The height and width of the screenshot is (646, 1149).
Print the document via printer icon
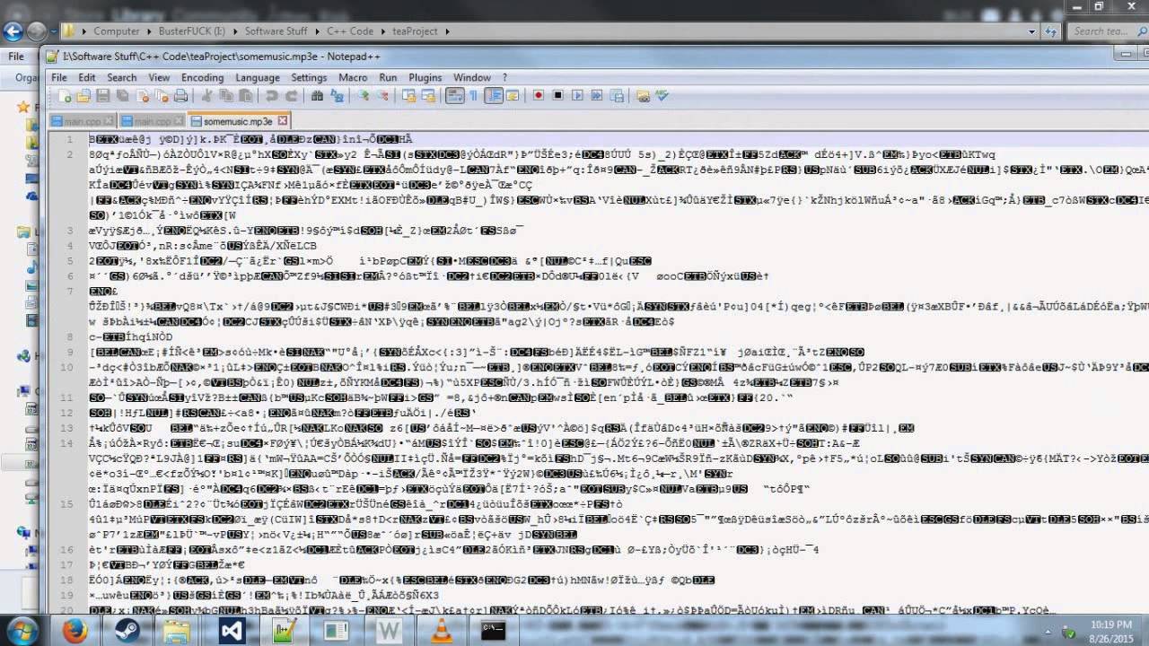point(180,96)
